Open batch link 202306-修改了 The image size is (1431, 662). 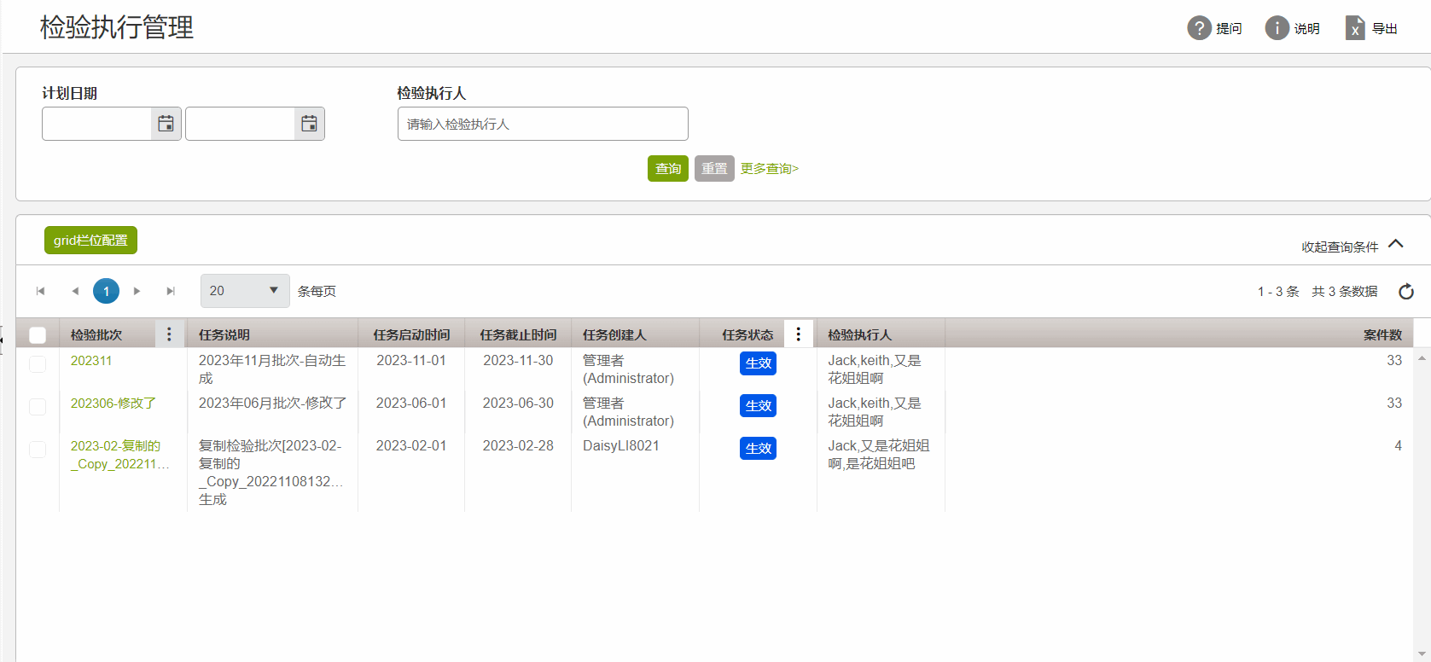113,404
